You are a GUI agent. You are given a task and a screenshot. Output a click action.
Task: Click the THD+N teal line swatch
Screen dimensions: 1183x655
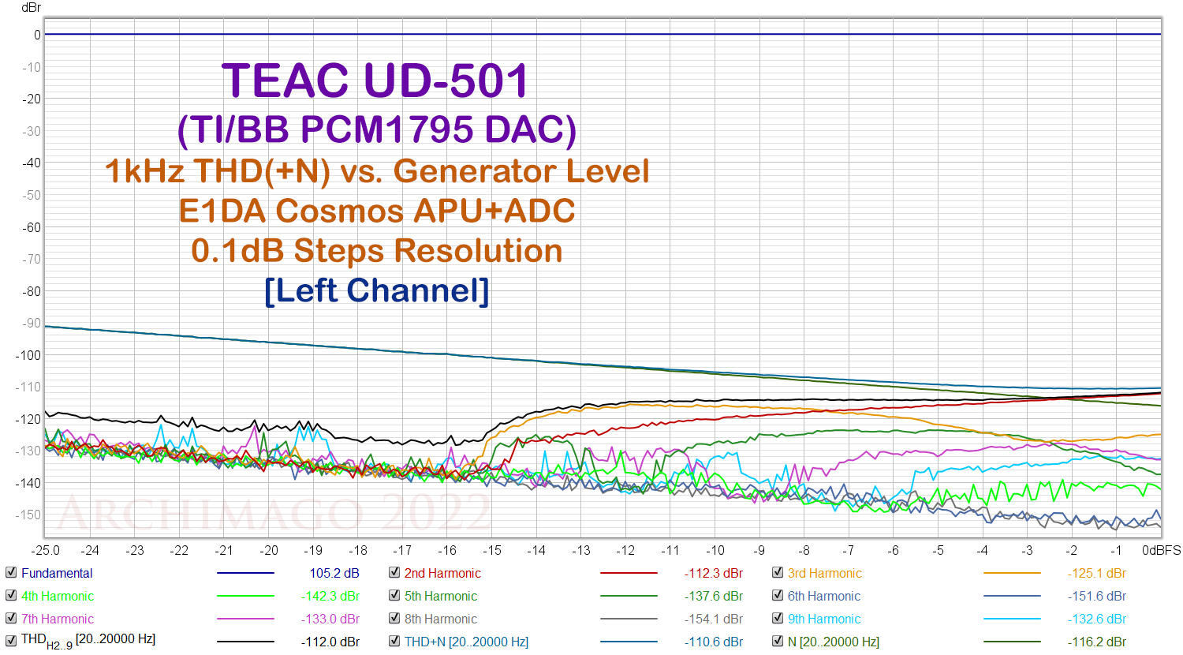point(629,642)
